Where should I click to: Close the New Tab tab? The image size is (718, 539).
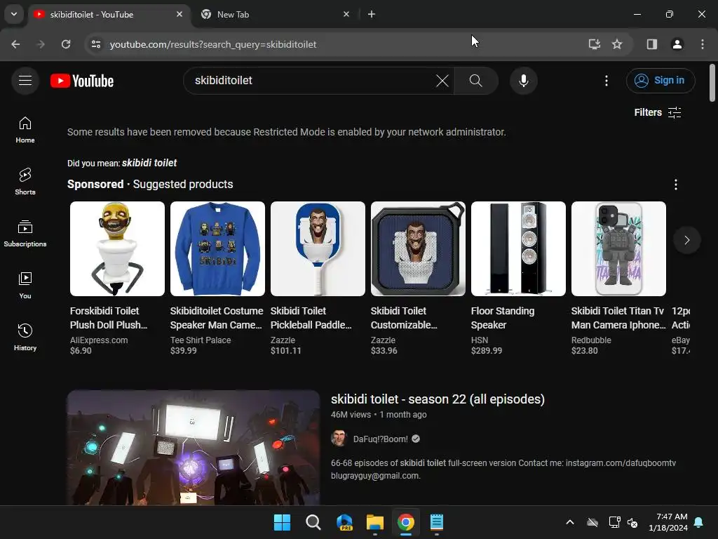[x=346, y=14]
